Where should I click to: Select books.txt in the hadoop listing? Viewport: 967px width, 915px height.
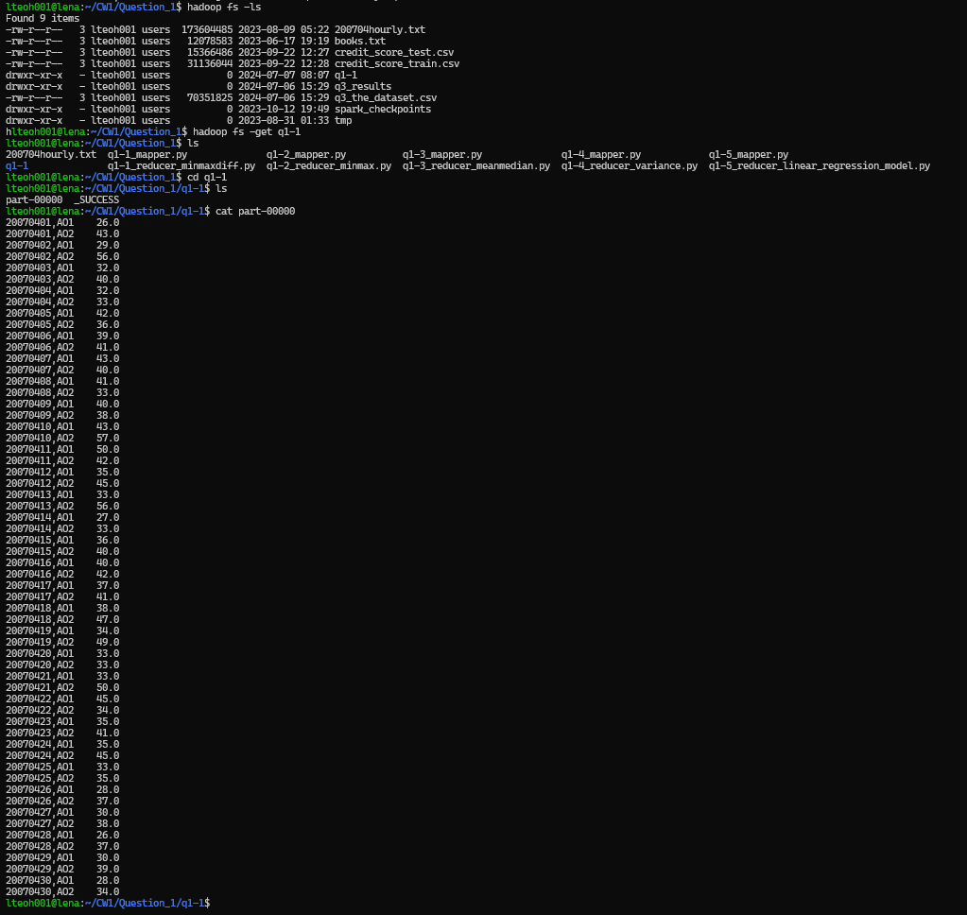[x=360, y=41]
